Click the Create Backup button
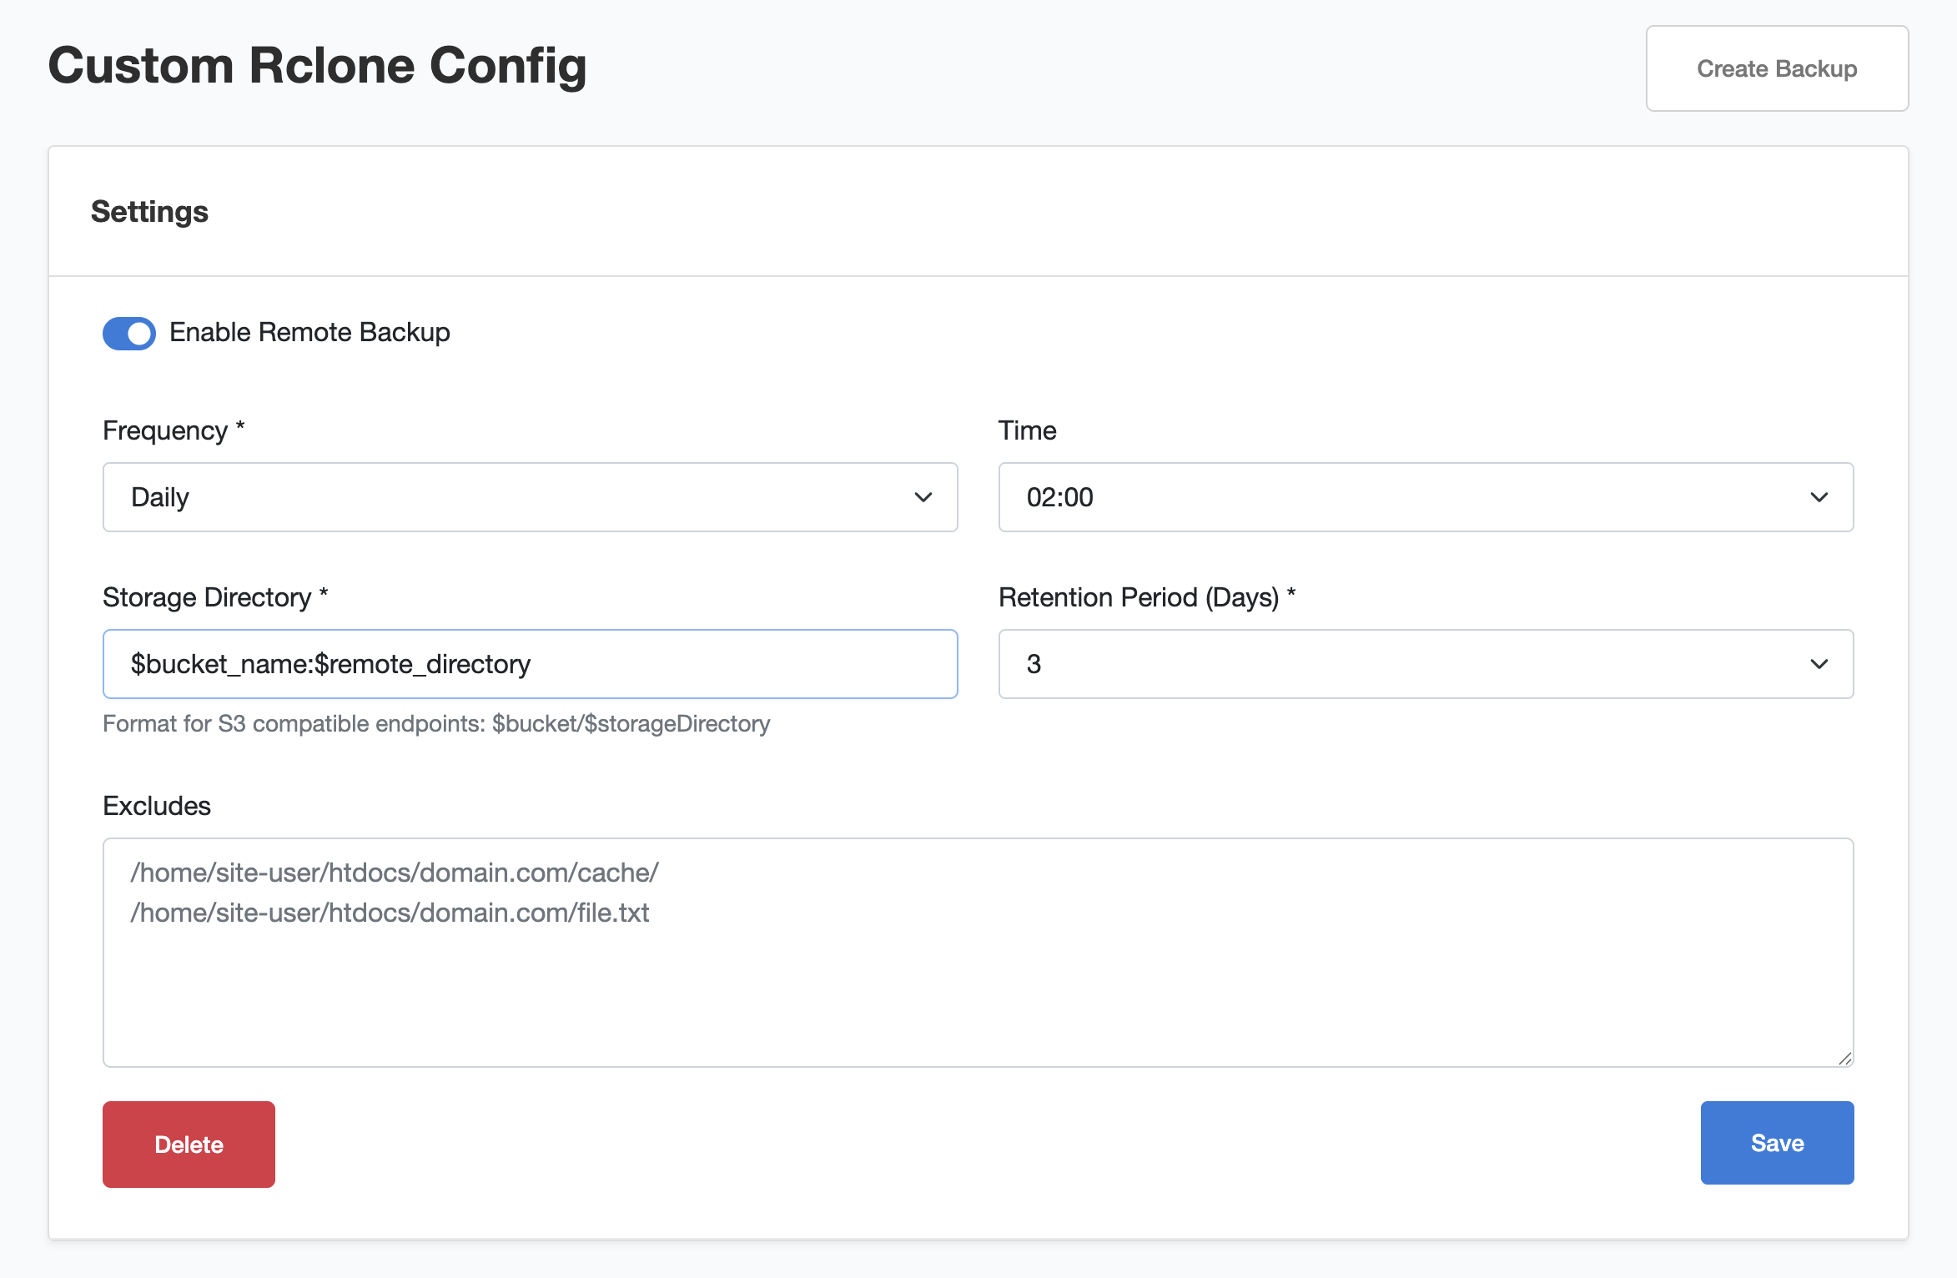This screenshot has height=1278, width=1957. pos(1776,68)
